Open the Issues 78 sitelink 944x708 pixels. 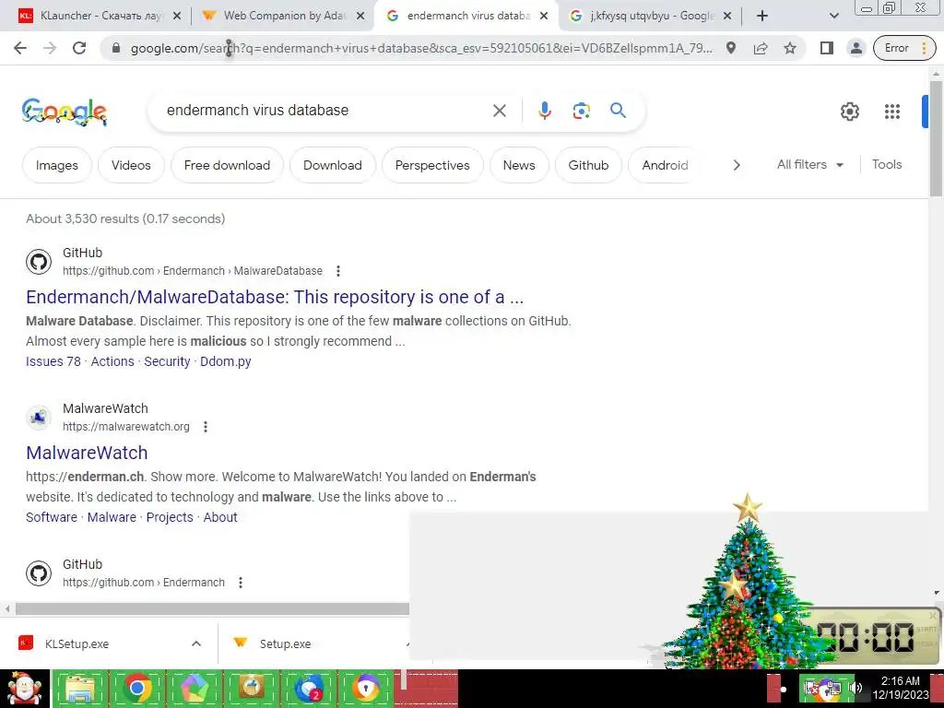[53, 361]
